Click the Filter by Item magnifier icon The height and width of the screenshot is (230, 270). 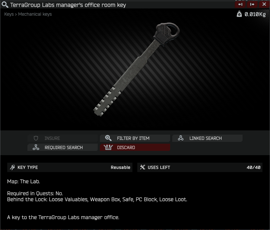coord(108,138)
